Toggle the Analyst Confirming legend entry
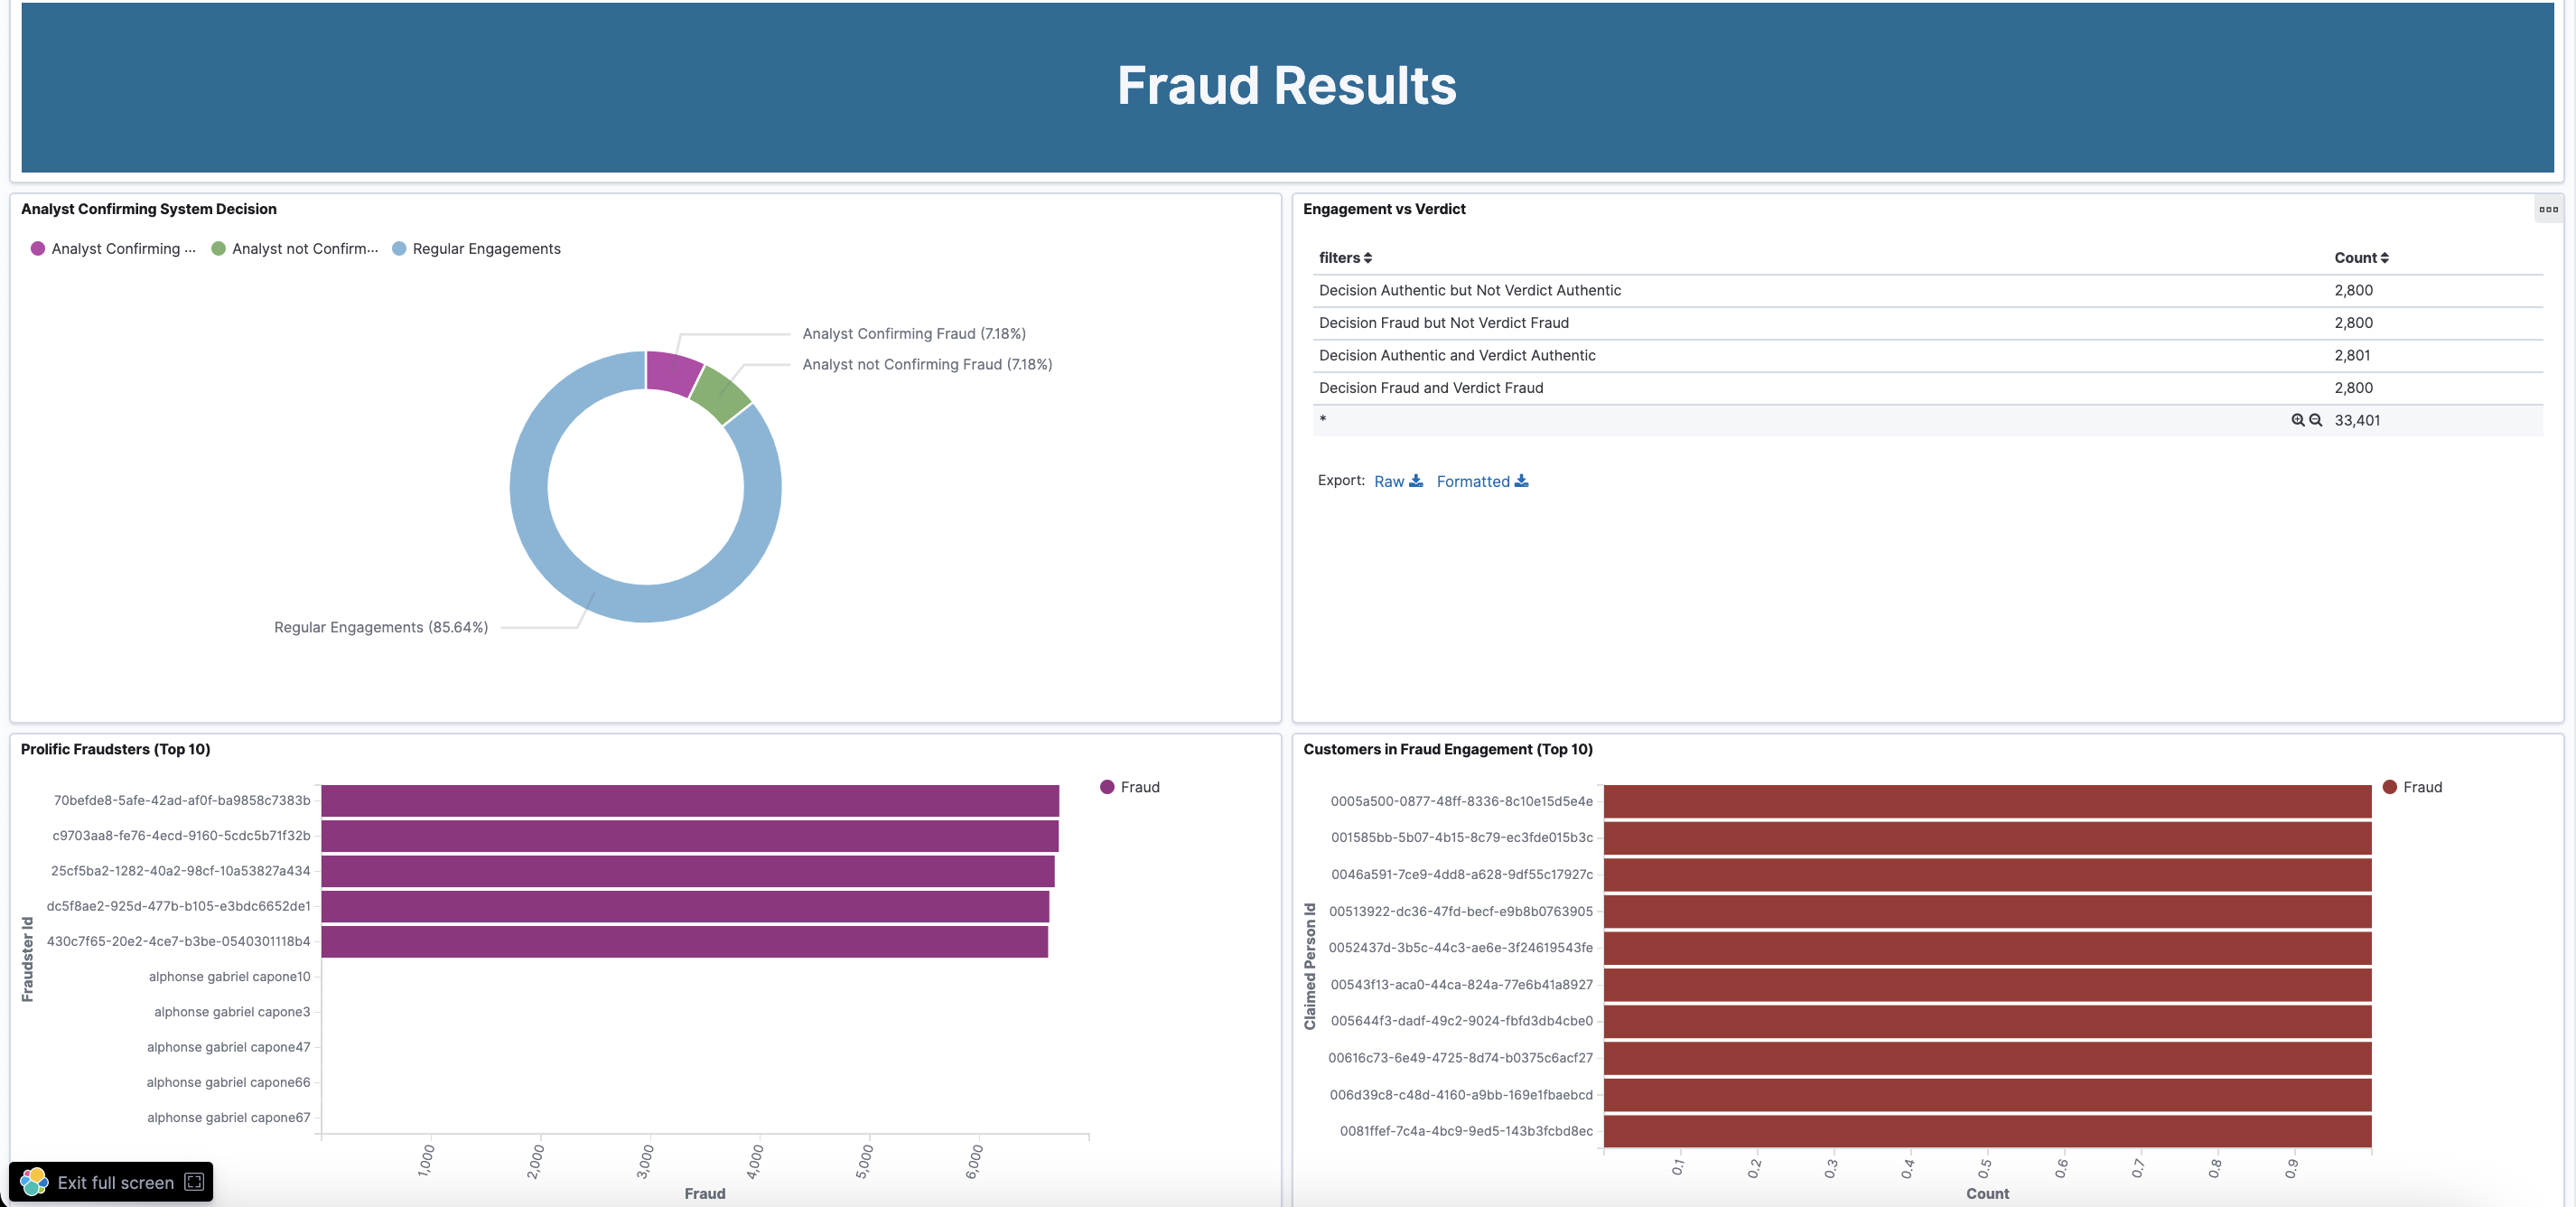2576x1207 pixels. (x=113, y=249)
